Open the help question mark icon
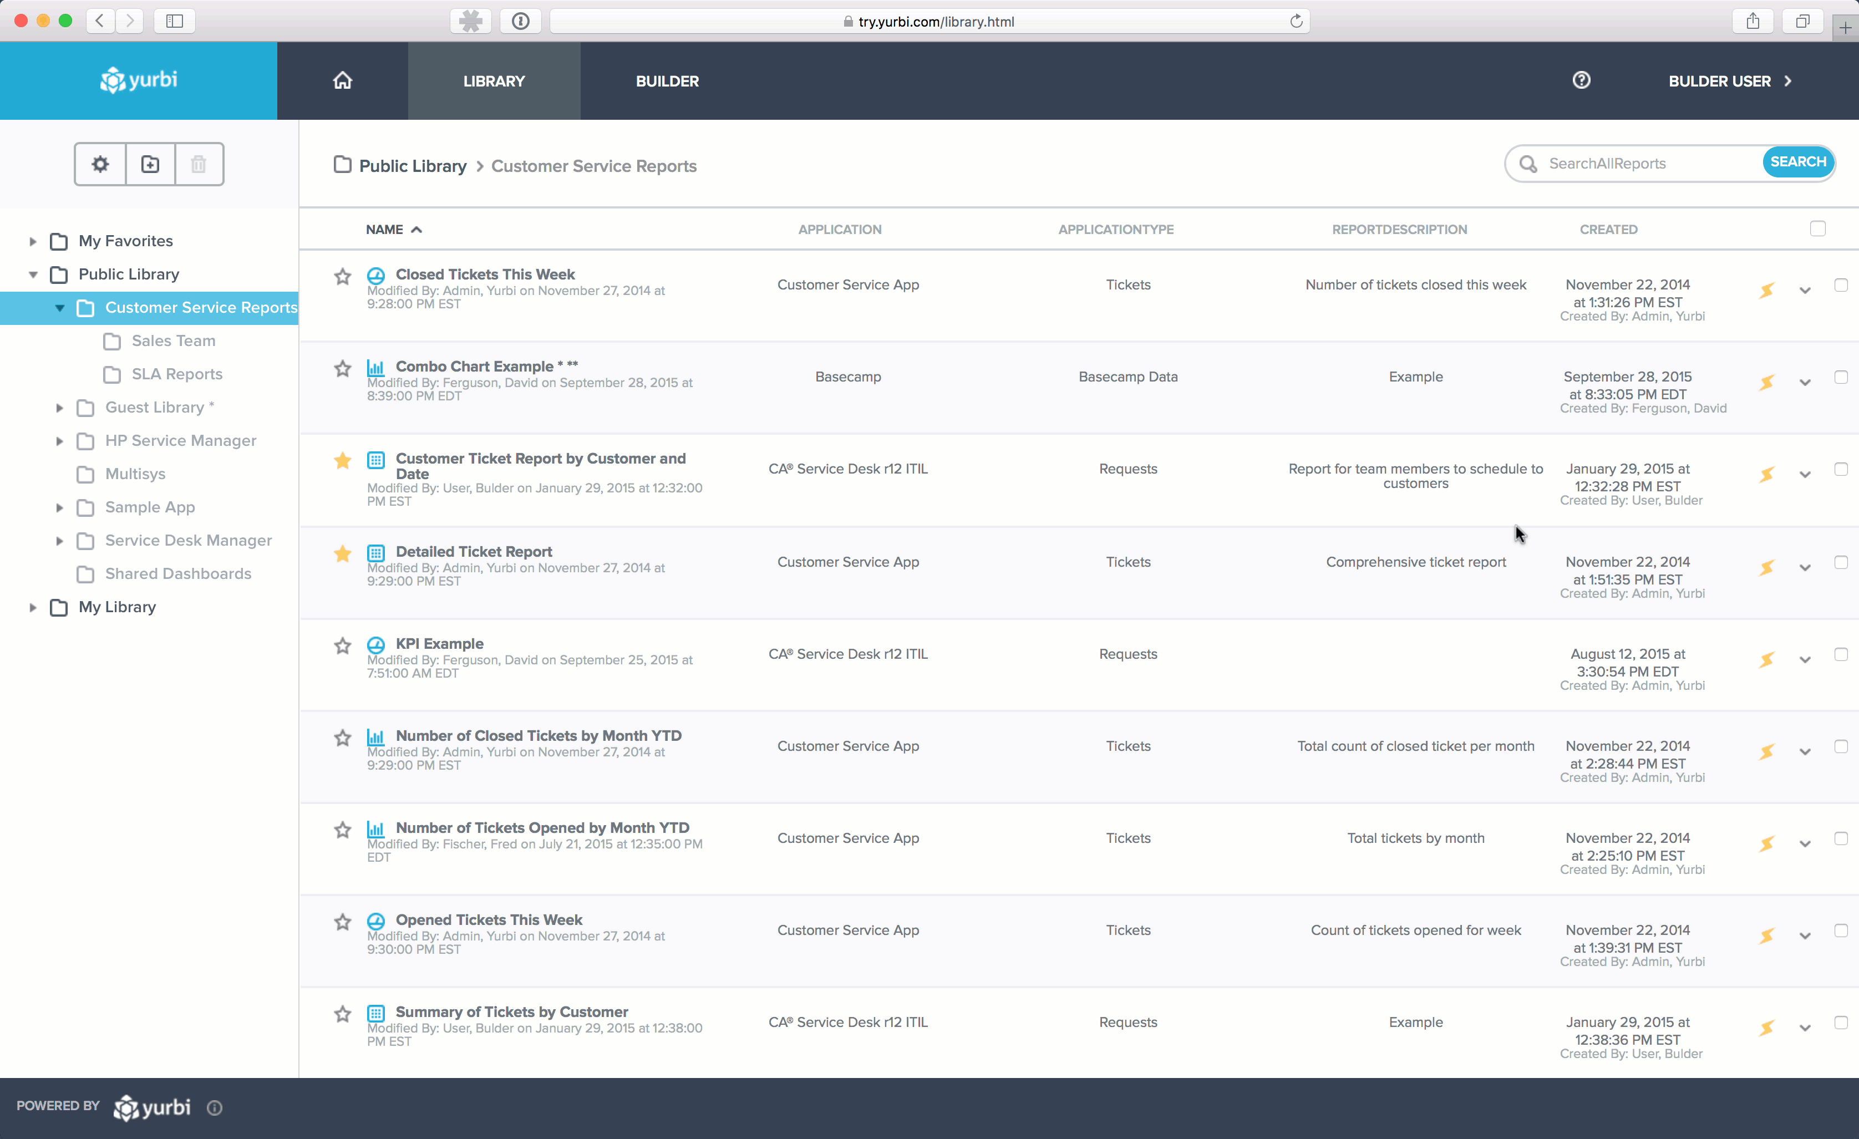Screen dimensions: 1859x1139 point(1581,81)
